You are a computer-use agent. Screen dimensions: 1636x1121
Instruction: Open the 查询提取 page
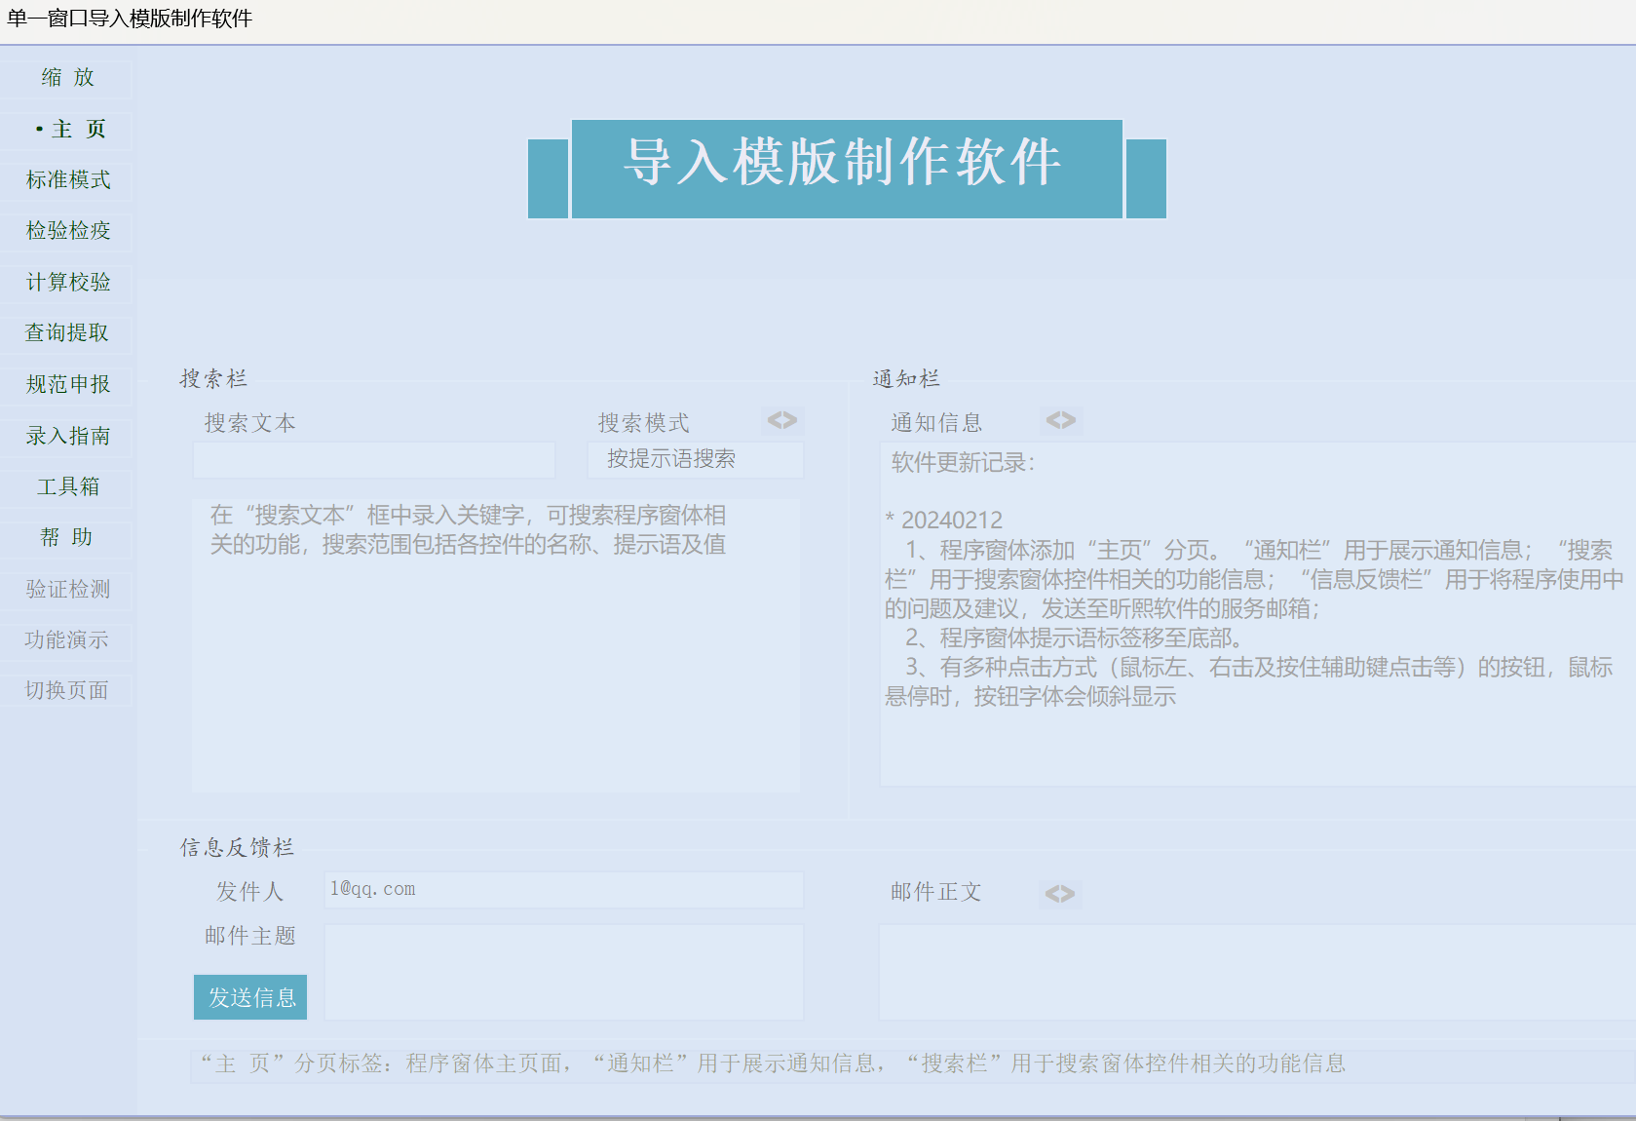[x=67, y=333]
